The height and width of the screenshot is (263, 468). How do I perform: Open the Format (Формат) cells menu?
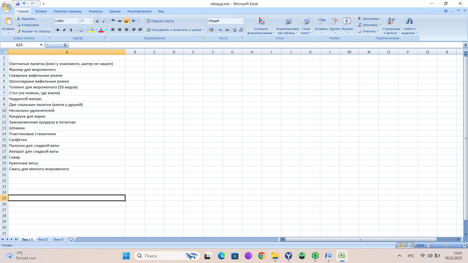tap(347, 25)
